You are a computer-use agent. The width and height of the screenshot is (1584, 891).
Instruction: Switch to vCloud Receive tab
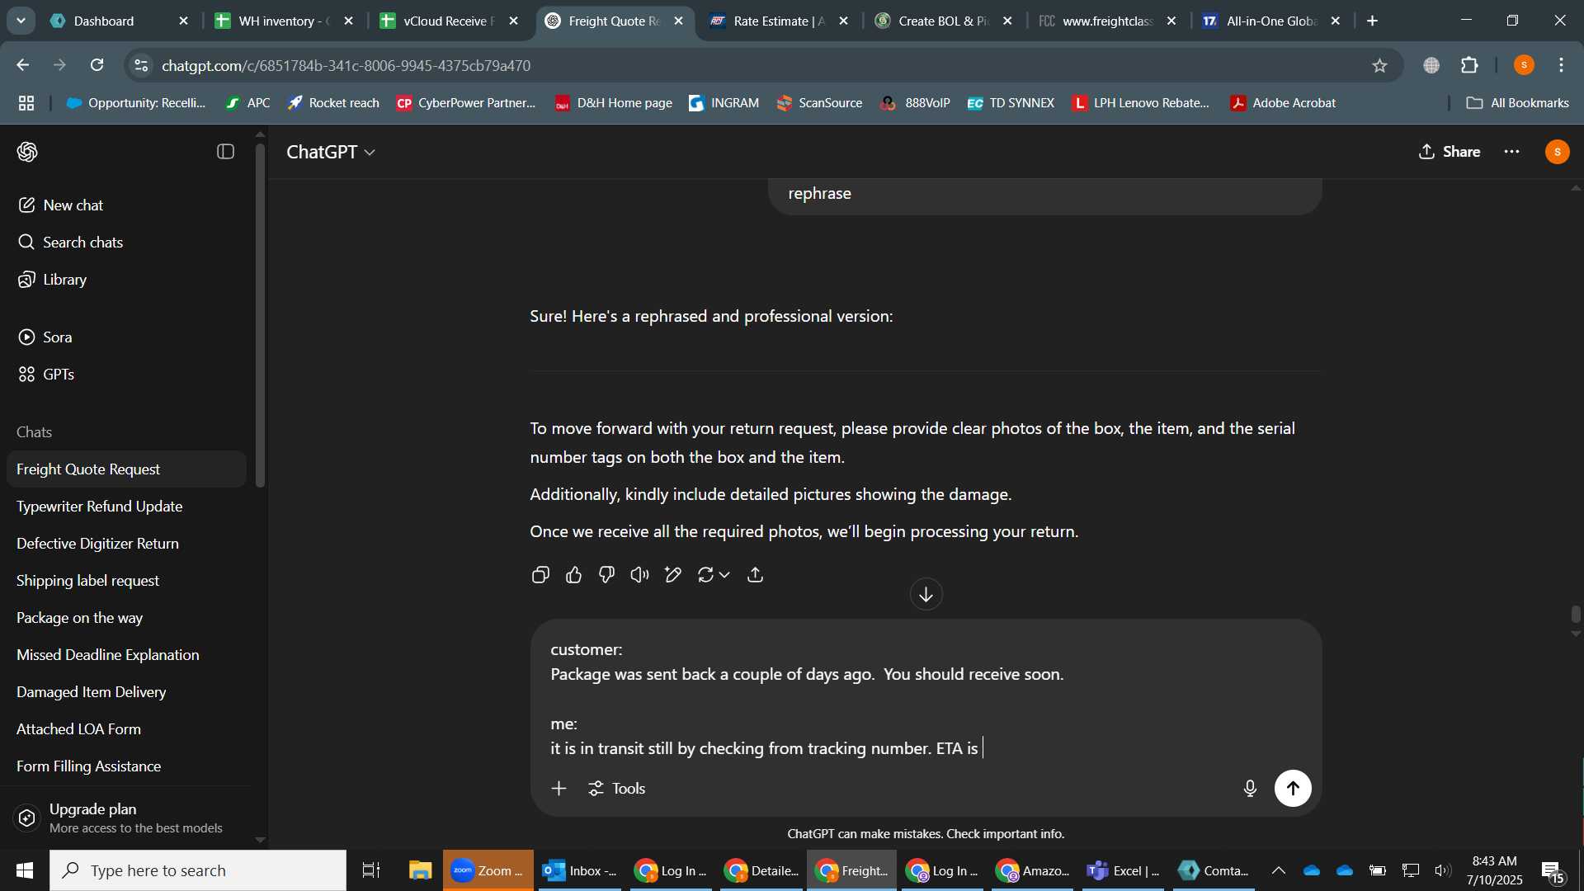449,21
